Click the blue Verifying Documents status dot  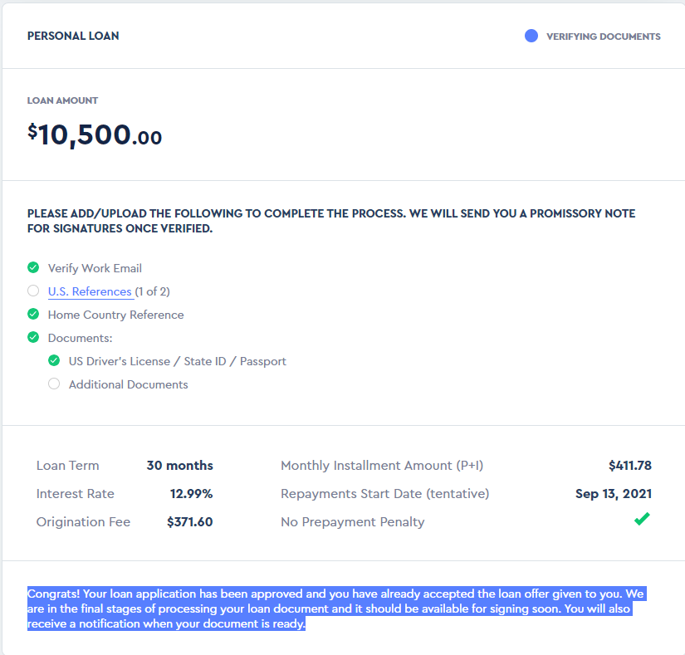tap(531, 36)
